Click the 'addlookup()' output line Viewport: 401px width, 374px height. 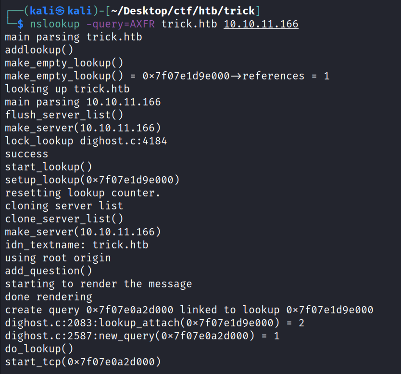(x=39, y=50)
